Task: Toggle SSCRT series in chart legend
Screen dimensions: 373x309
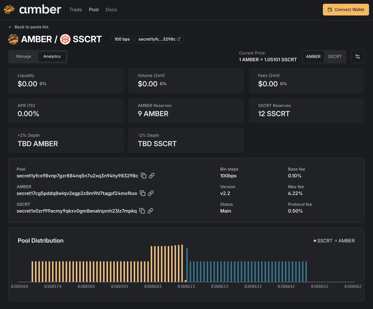Action: [x=323, y=241]
